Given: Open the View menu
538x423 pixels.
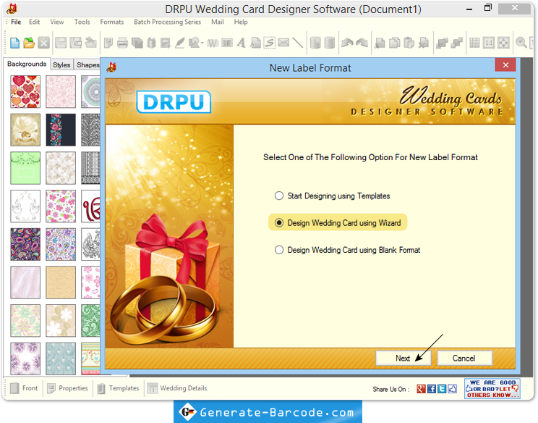Looking at the screenshot, I should pyautogui.click(x=57, y=22).
